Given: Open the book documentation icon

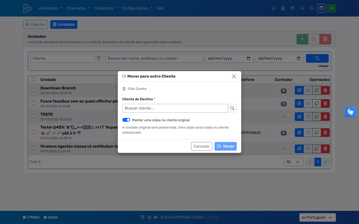Looking at the screenshot, I should pyautogui.click(x=312, y=8).
